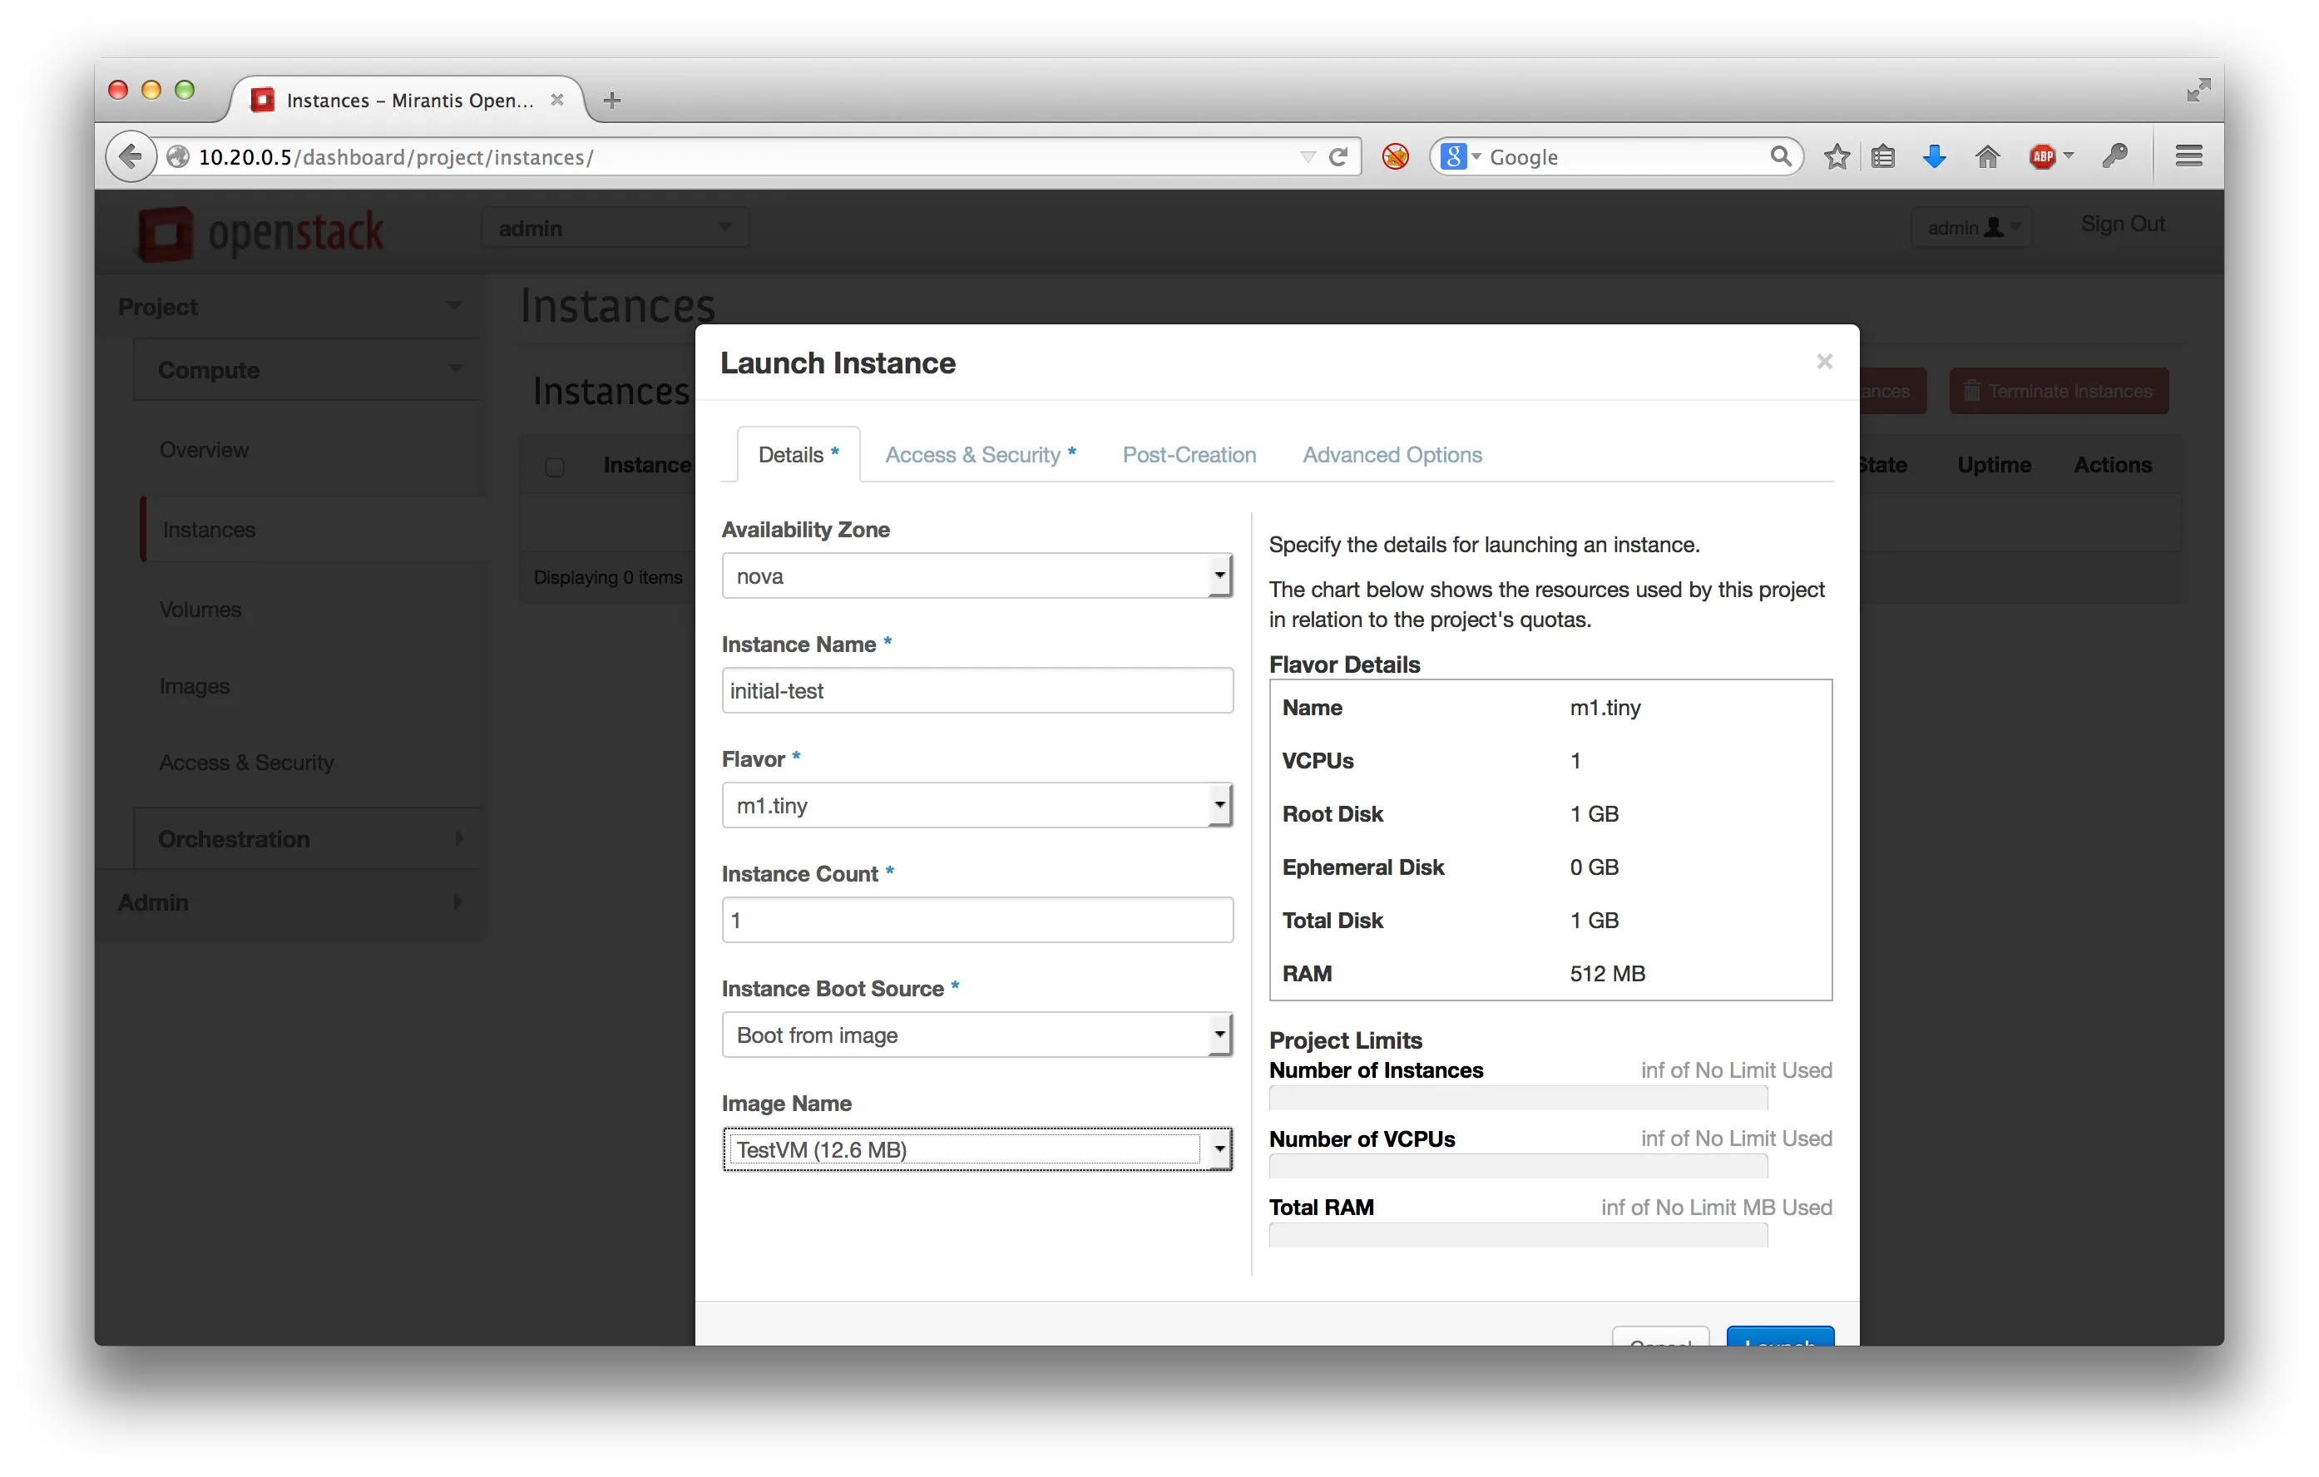
Task: Click the Instance Name text field
Action: [977, 690]
